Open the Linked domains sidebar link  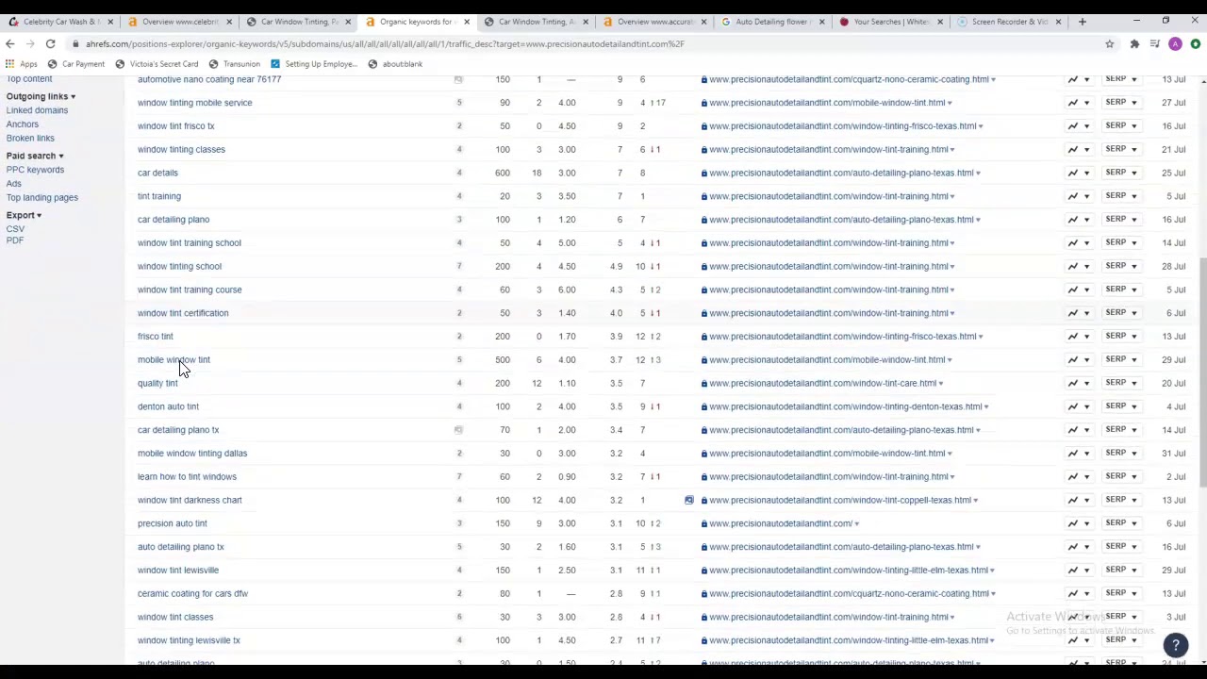37,110
